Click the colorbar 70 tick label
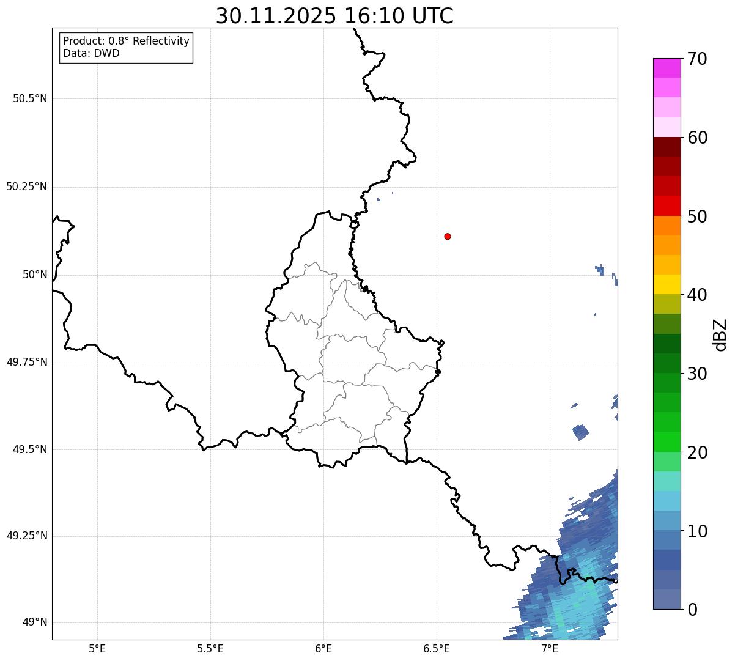Viewport: 735px width, 661px height. [x=696, y=59]
